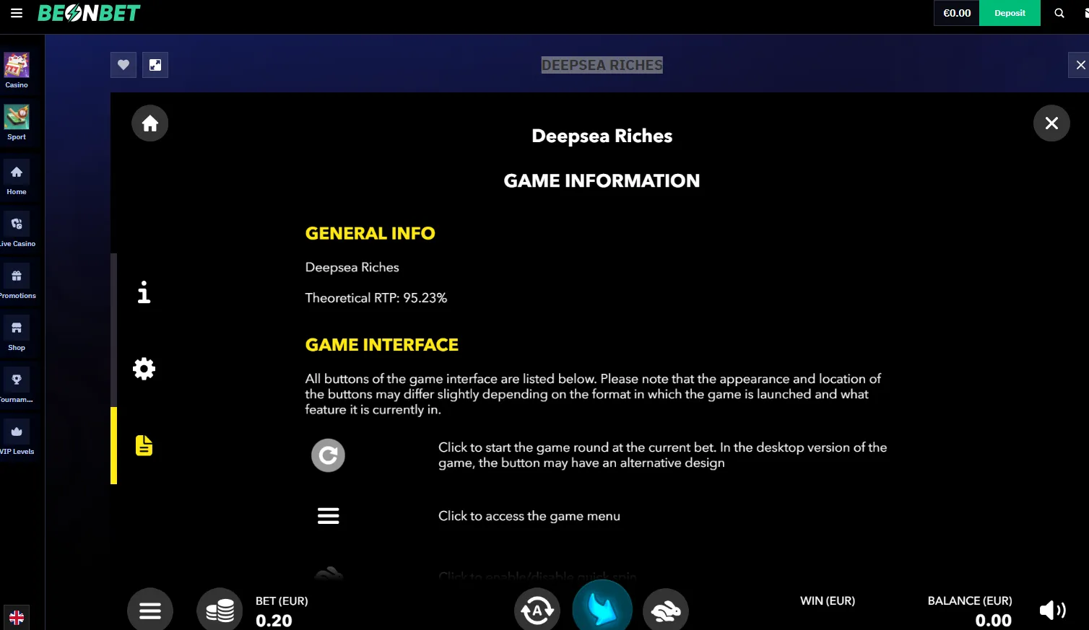Click the BALANCE (EUR) 0.00 value

pyautogui.click(x=994, y=621)
